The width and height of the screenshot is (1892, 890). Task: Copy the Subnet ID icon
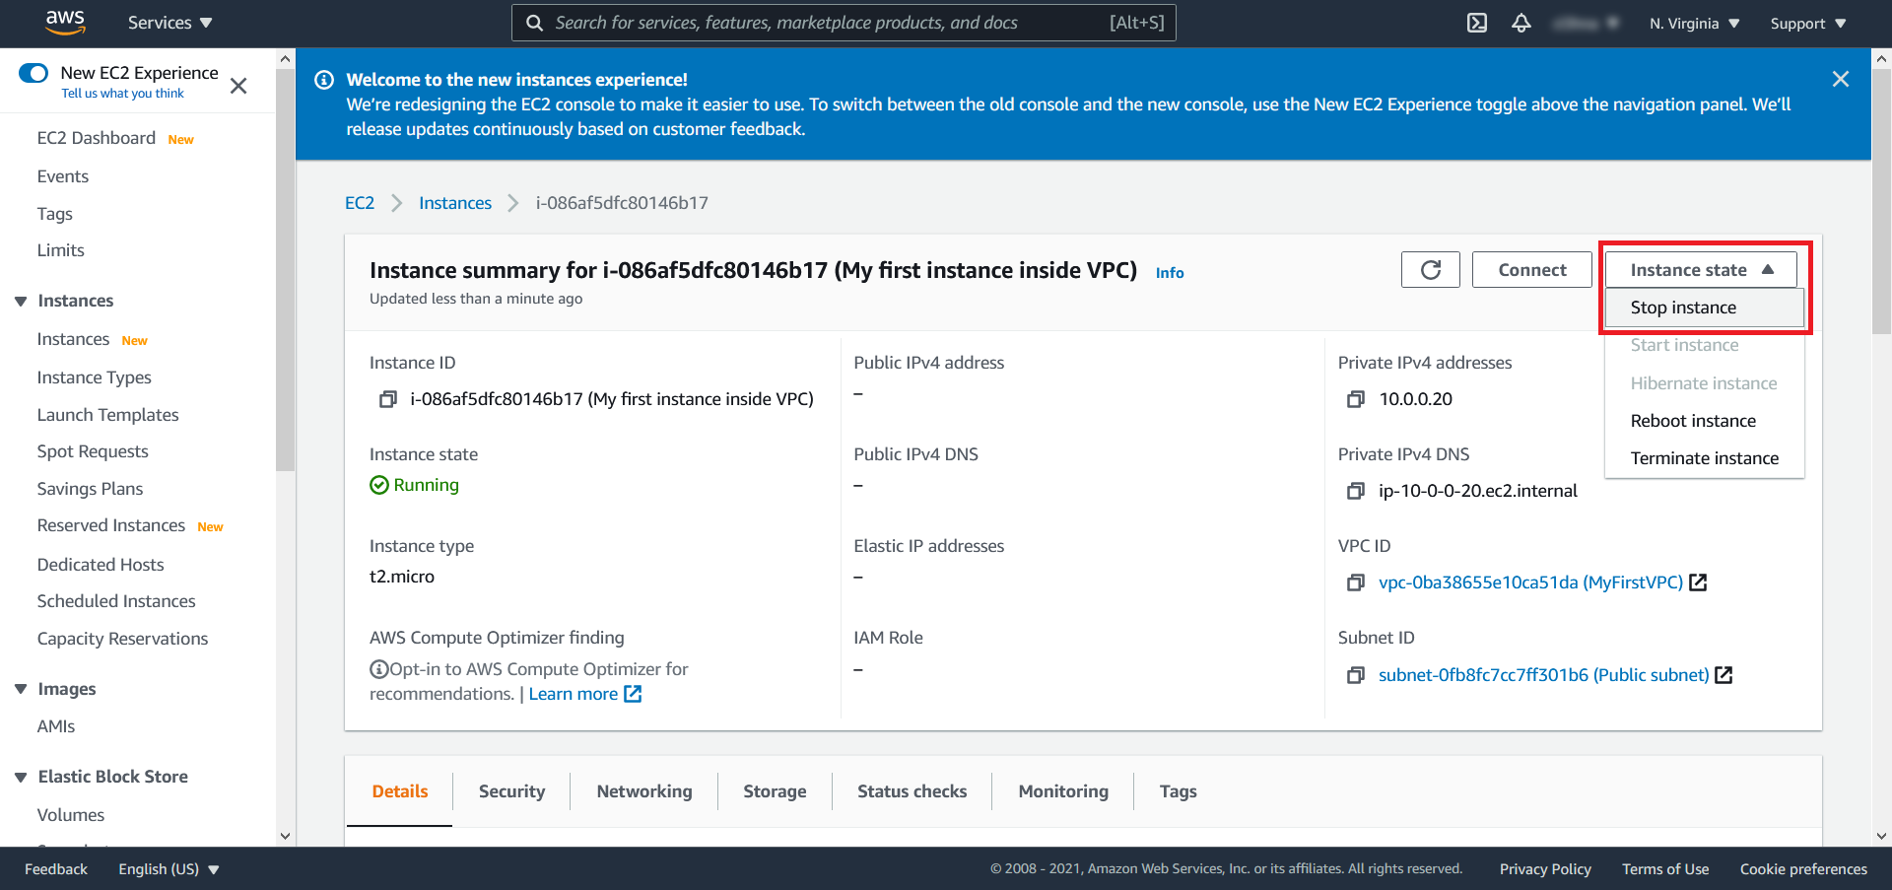1356,675
